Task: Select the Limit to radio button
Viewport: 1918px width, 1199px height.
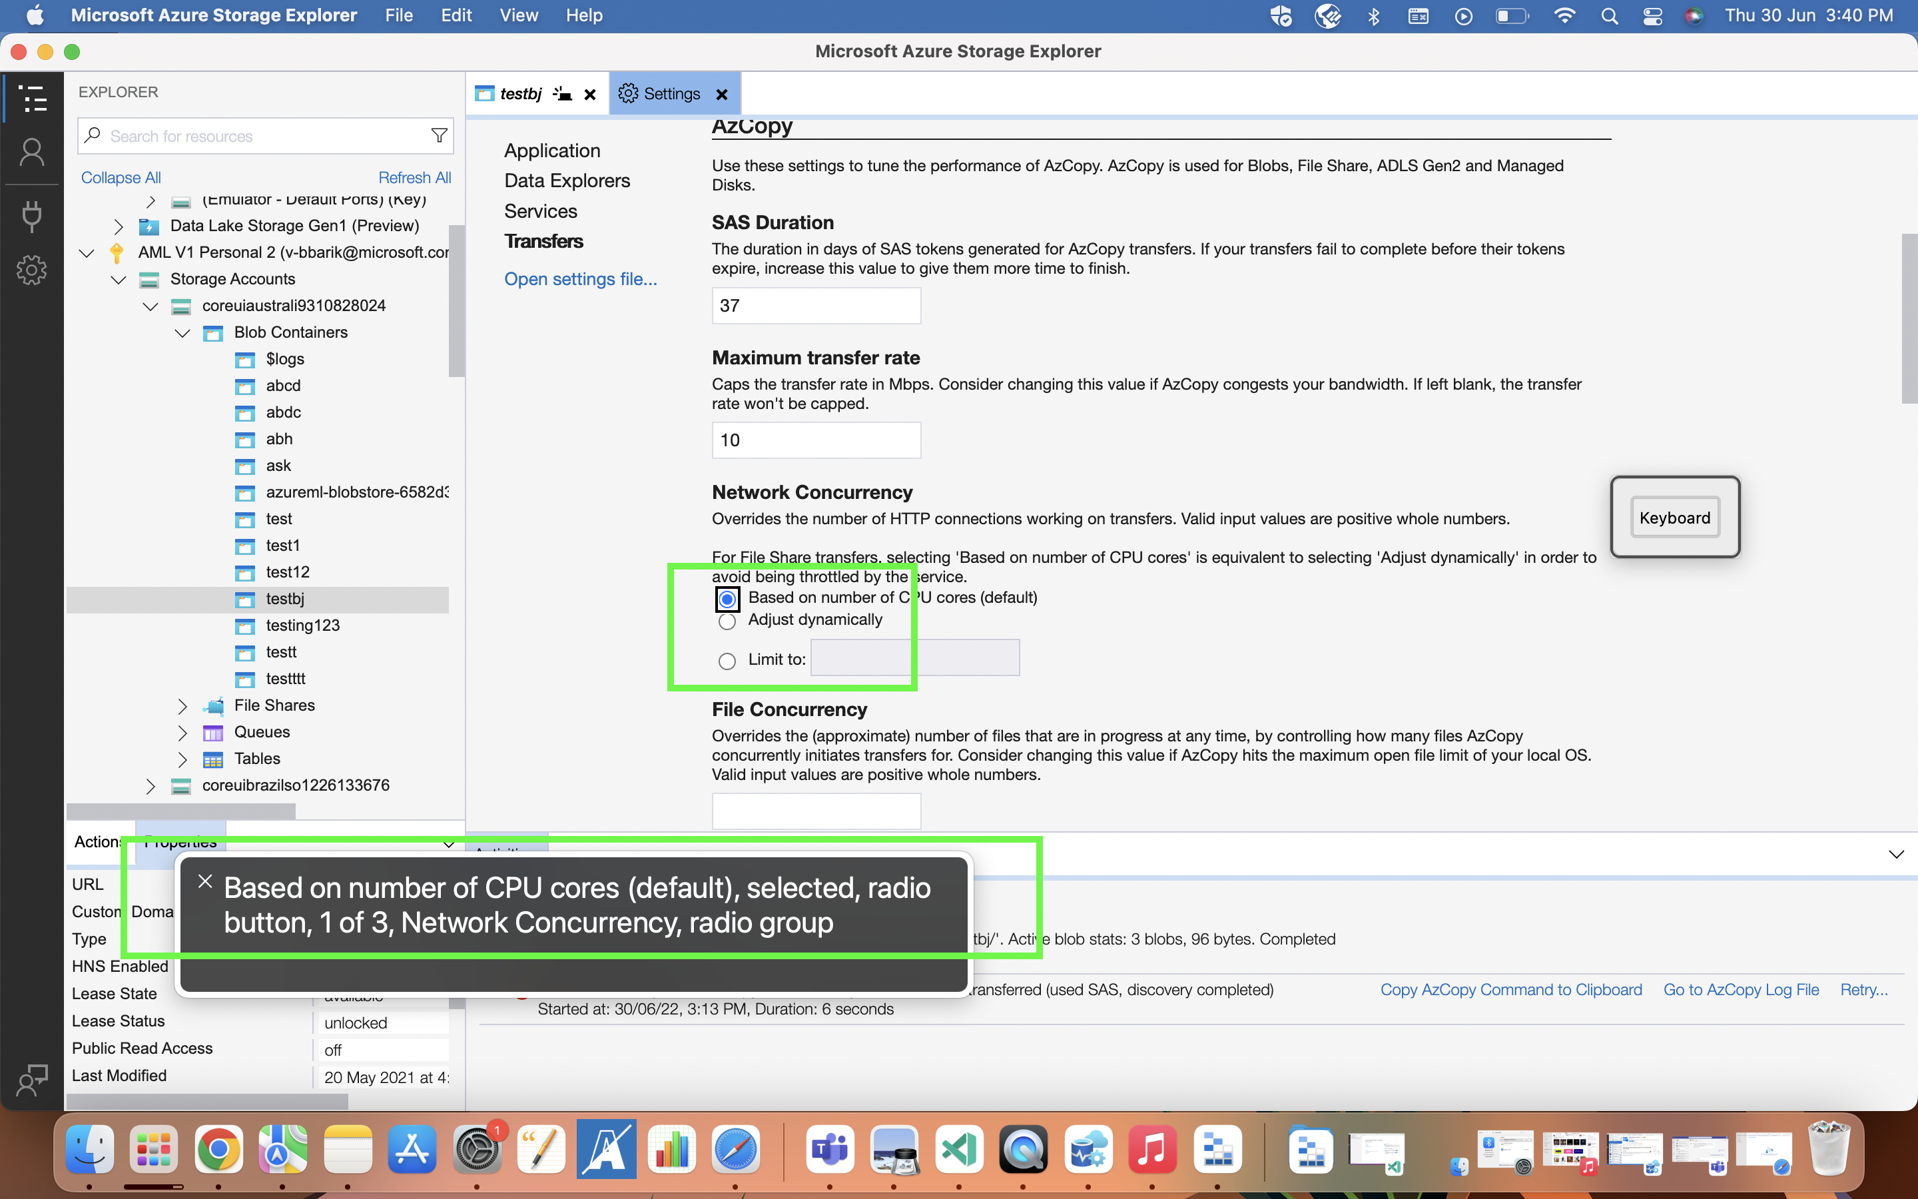Action: coord(727,659)
